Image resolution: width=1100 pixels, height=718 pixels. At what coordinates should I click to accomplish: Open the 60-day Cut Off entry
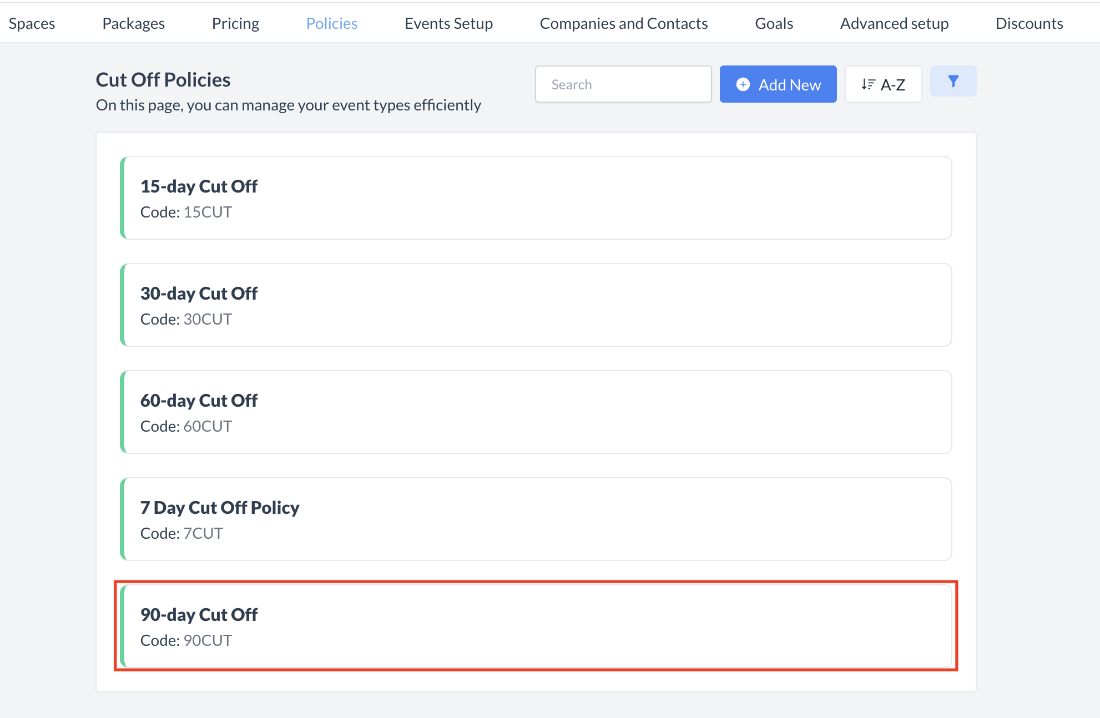click(536, 412)
